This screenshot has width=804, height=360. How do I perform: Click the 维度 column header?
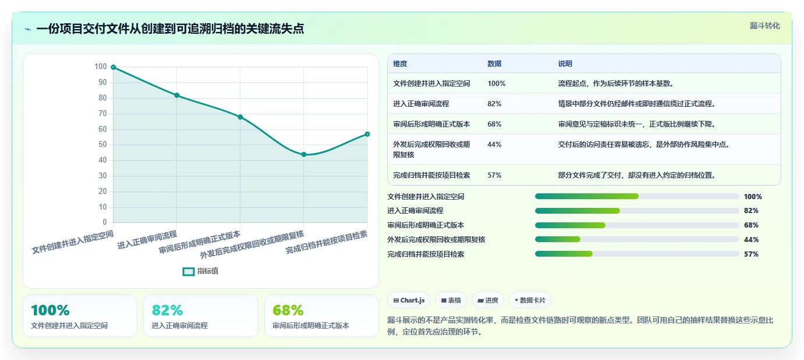[400, 64]
